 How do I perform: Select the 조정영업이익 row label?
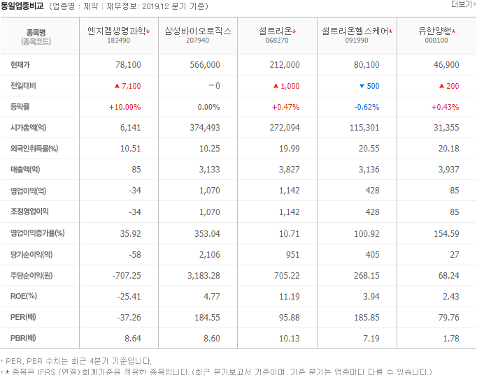tap(29, 212)
